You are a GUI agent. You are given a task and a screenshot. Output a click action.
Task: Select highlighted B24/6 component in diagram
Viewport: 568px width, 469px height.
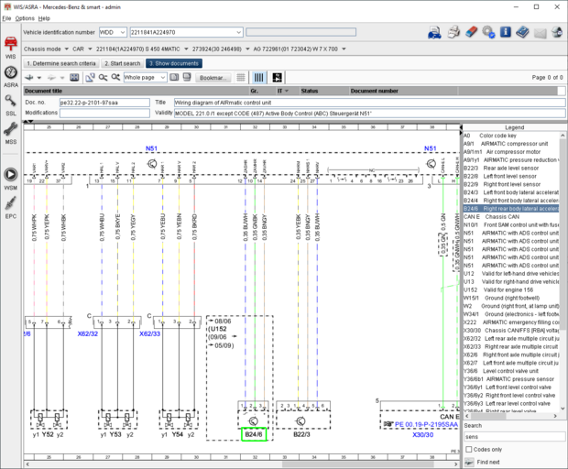[254, 434]
